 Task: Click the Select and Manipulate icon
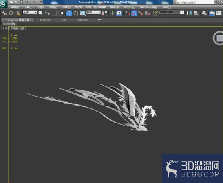click(x=113, y=13)
